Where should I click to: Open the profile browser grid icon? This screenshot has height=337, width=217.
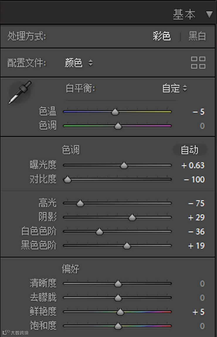pyautogui.click(x=198, y=63)
